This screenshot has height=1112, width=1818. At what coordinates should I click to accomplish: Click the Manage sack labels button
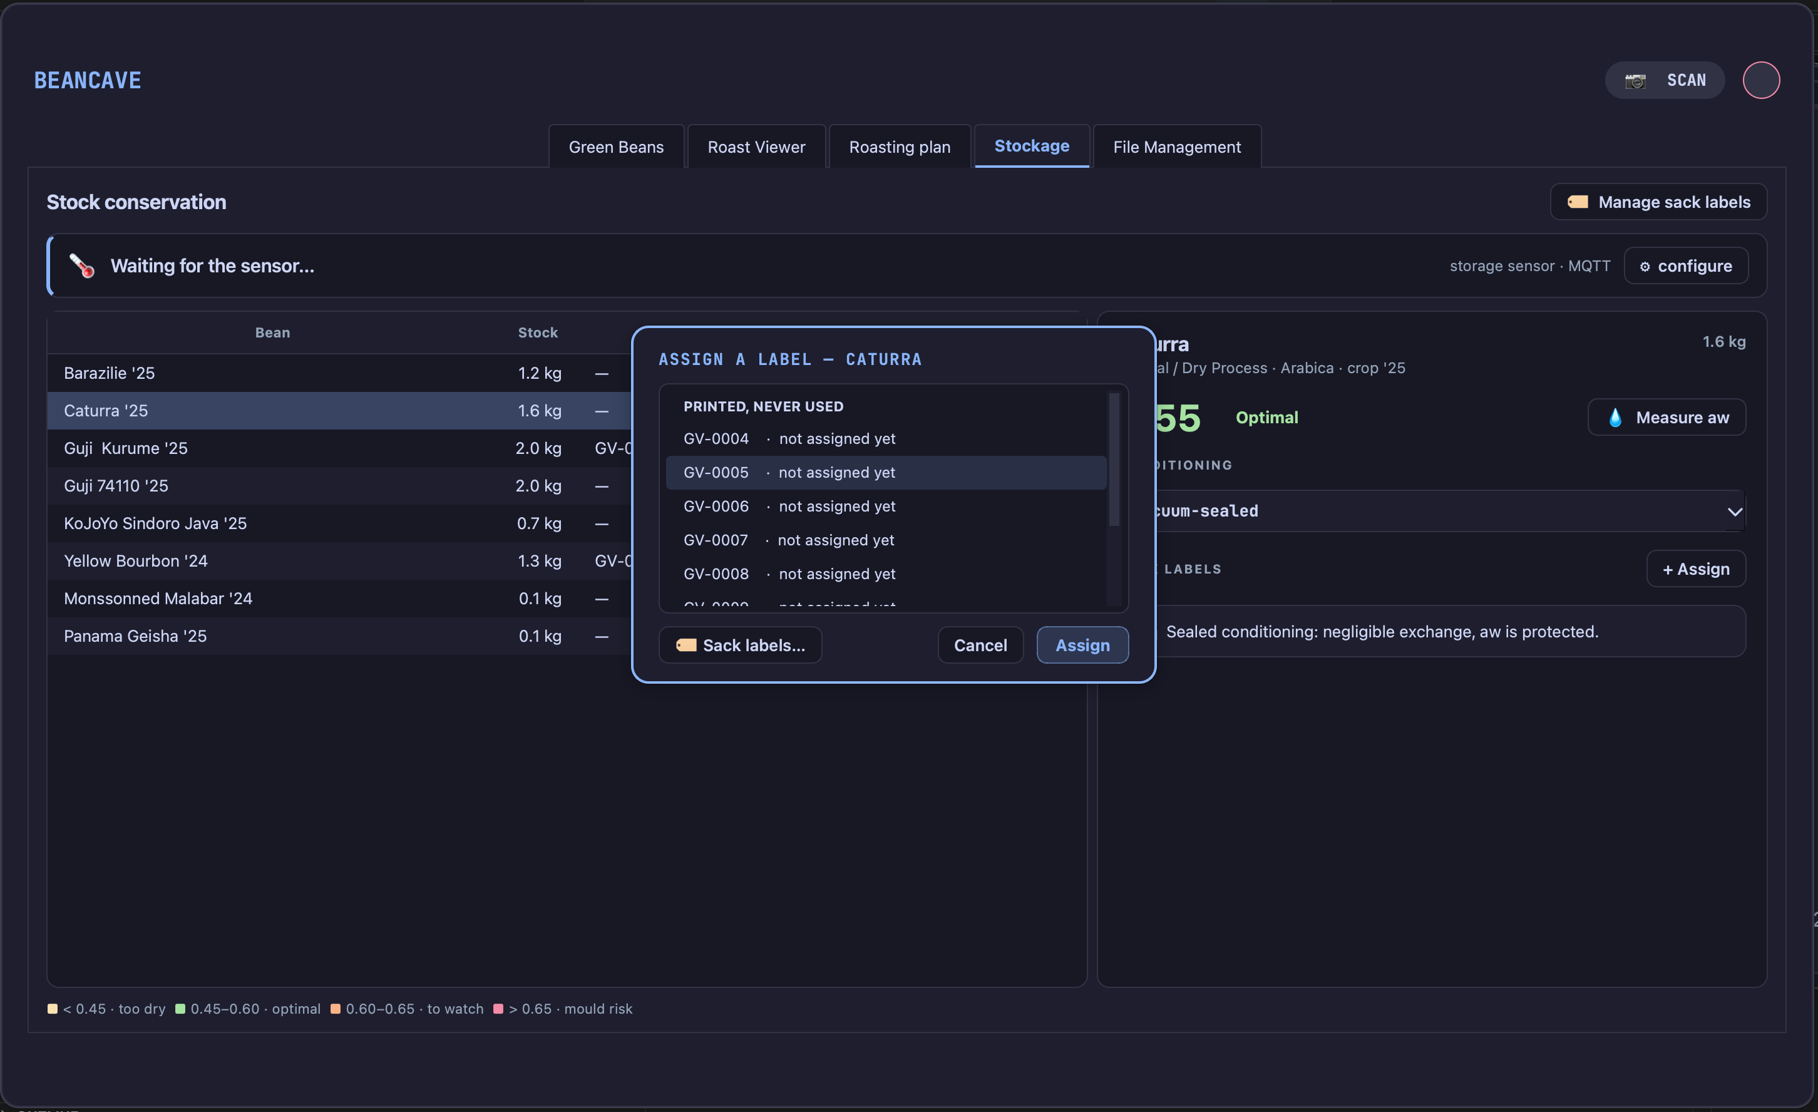tap(1658, 202)
